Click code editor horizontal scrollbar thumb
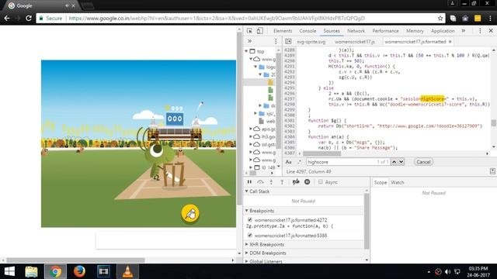 pyautogui.click(x=322, y=153)
